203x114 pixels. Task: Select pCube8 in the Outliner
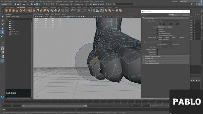[13, 29]
